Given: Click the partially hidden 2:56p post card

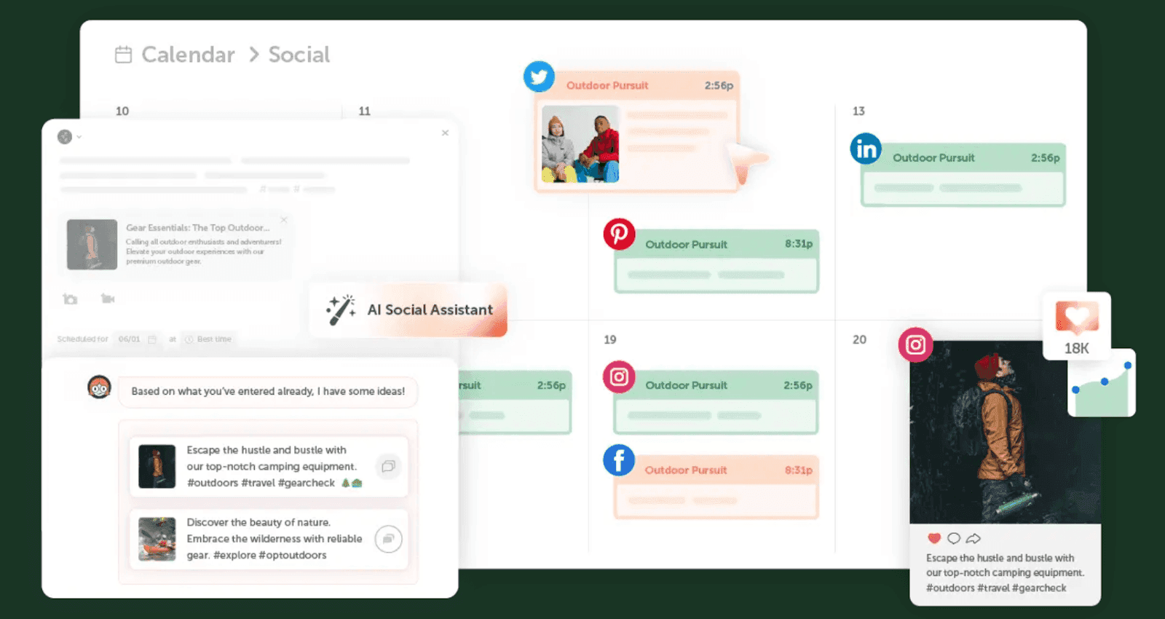Looking at the screenshot, I should pos(515,402).
